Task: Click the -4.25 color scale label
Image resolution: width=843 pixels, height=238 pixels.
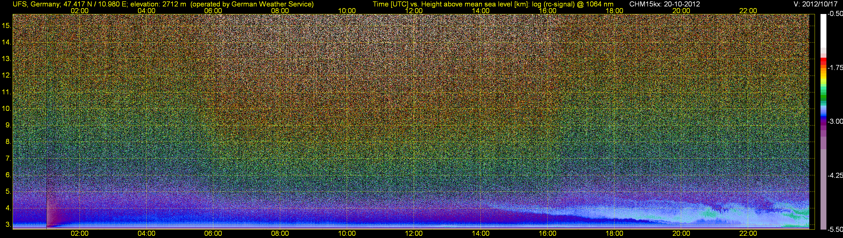Action: click(x=835, y=175)
